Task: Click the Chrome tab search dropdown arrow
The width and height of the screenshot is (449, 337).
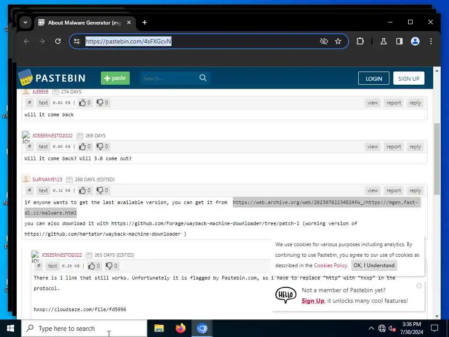Action: pos(25,22)
